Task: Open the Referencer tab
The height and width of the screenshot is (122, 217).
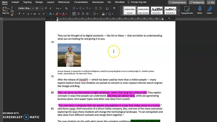Action: tap(64, 2)
